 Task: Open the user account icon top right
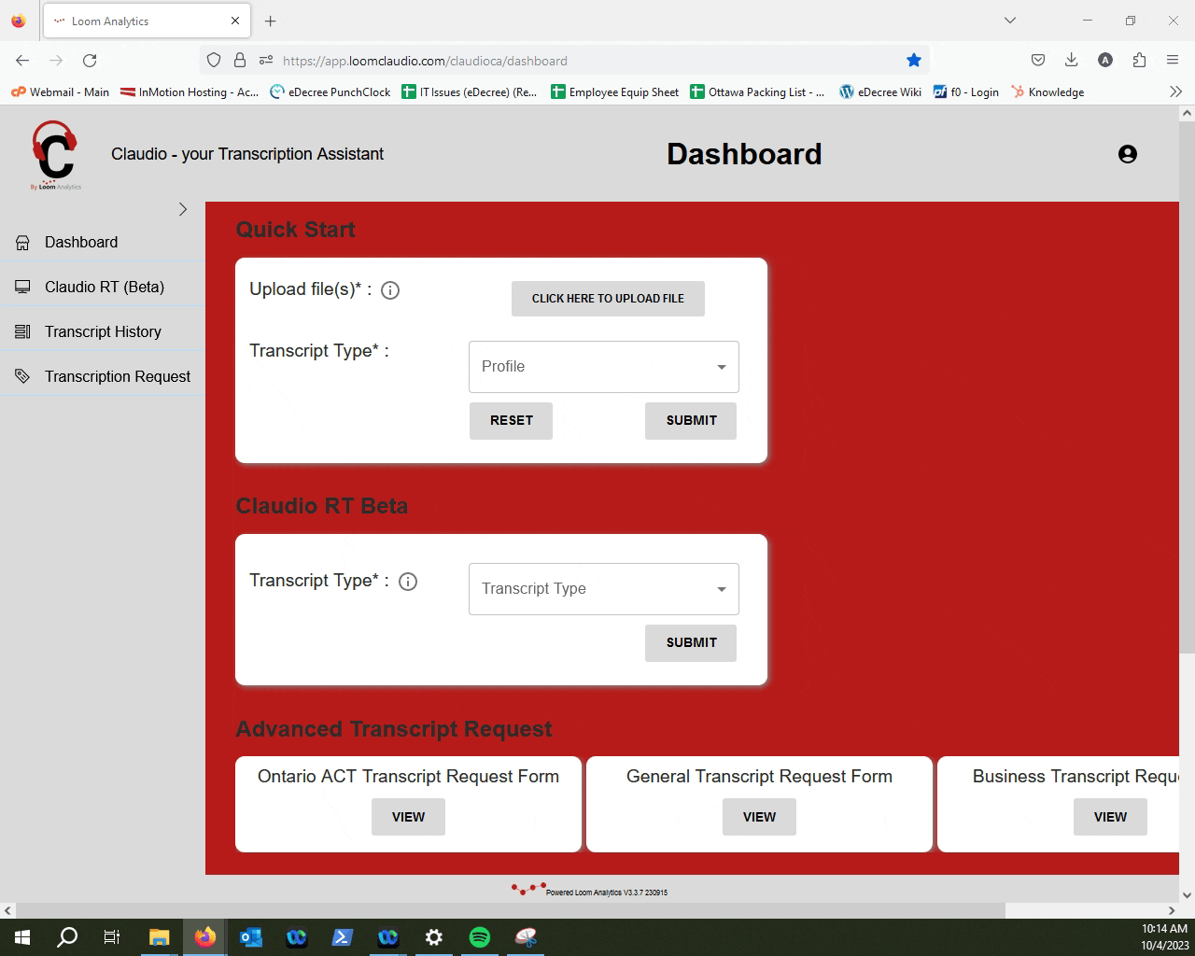[x=1128, y=154]
